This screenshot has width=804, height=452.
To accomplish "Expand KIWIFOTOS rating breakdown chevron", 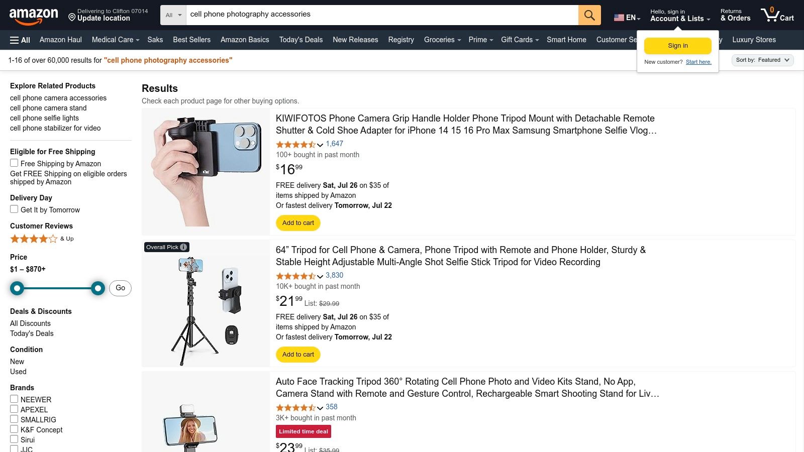I will coord(320,145).
